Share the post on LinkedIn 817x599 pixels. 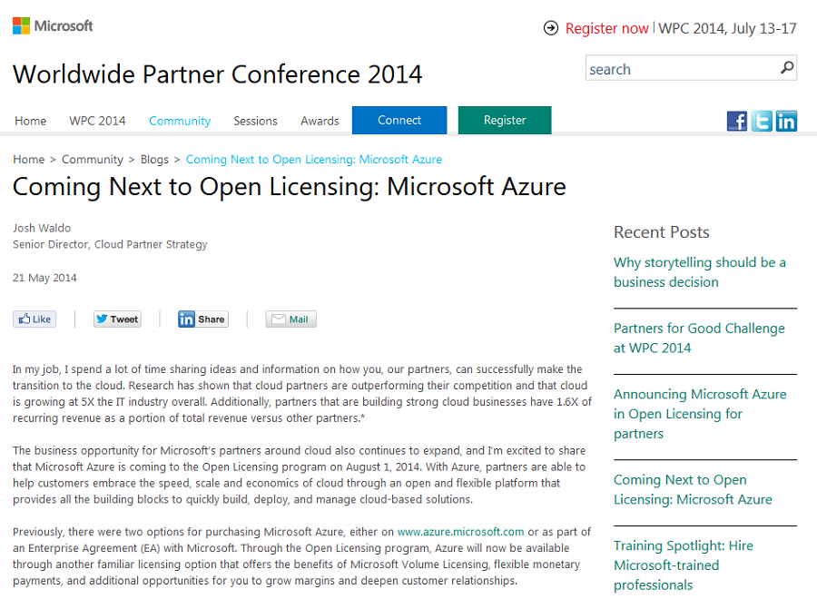202,319
